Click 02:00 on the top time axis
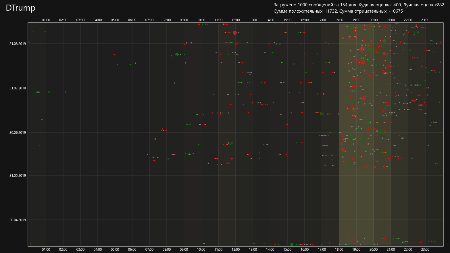 coord(63,20)
